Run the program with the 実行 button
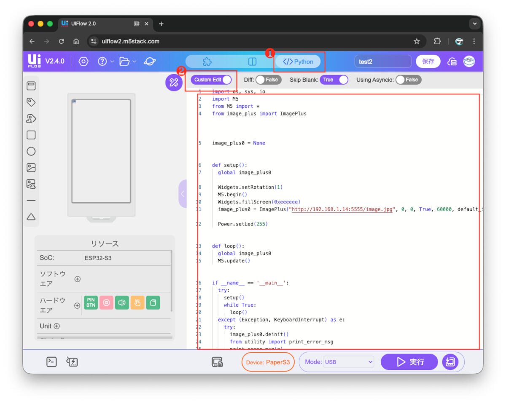506x404 pixels. click(409, 361)
